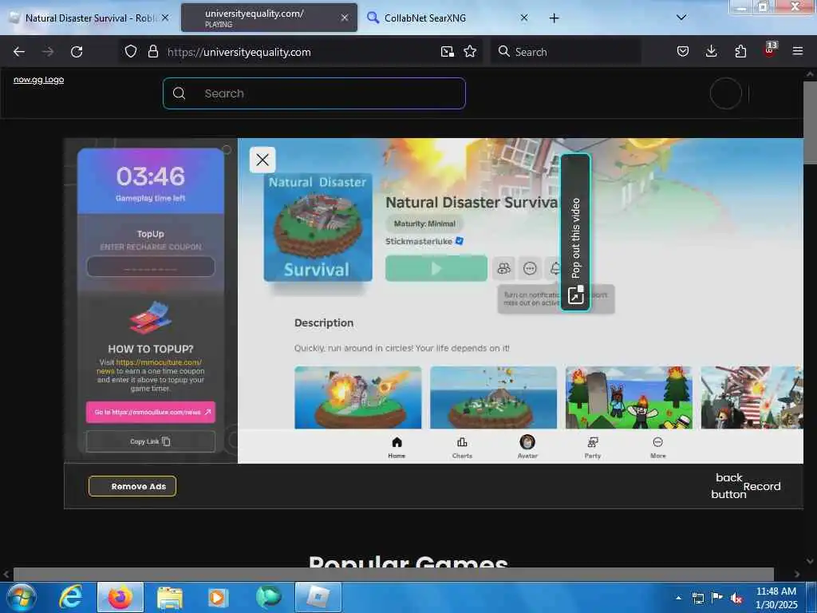817x613 pixels.
Task: Click the invite friends people icon
Action: pyautogui.click(x=504, y=268)
